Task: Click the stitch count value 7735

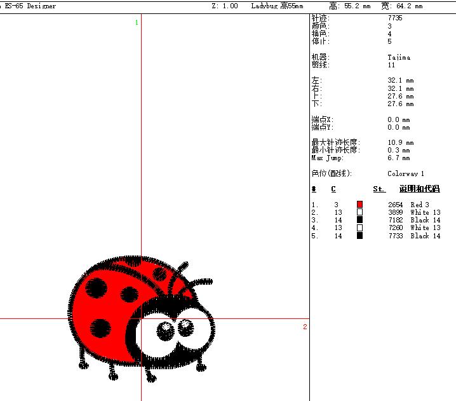Action: click(x=394, y=18)
